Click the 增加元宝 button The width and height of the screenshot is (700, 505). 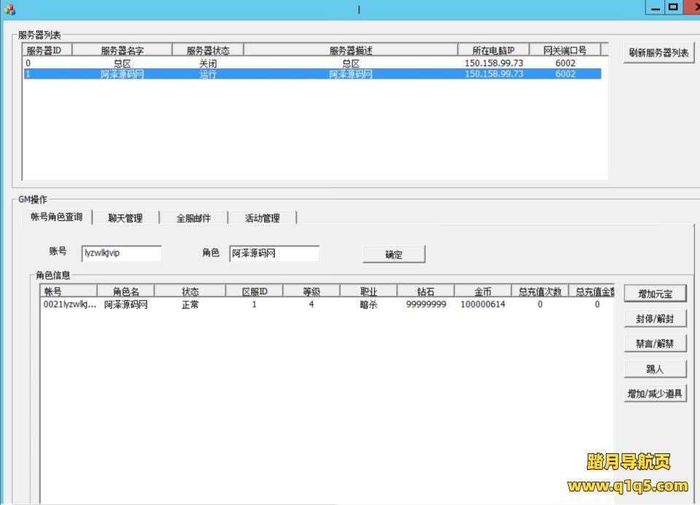656,294
